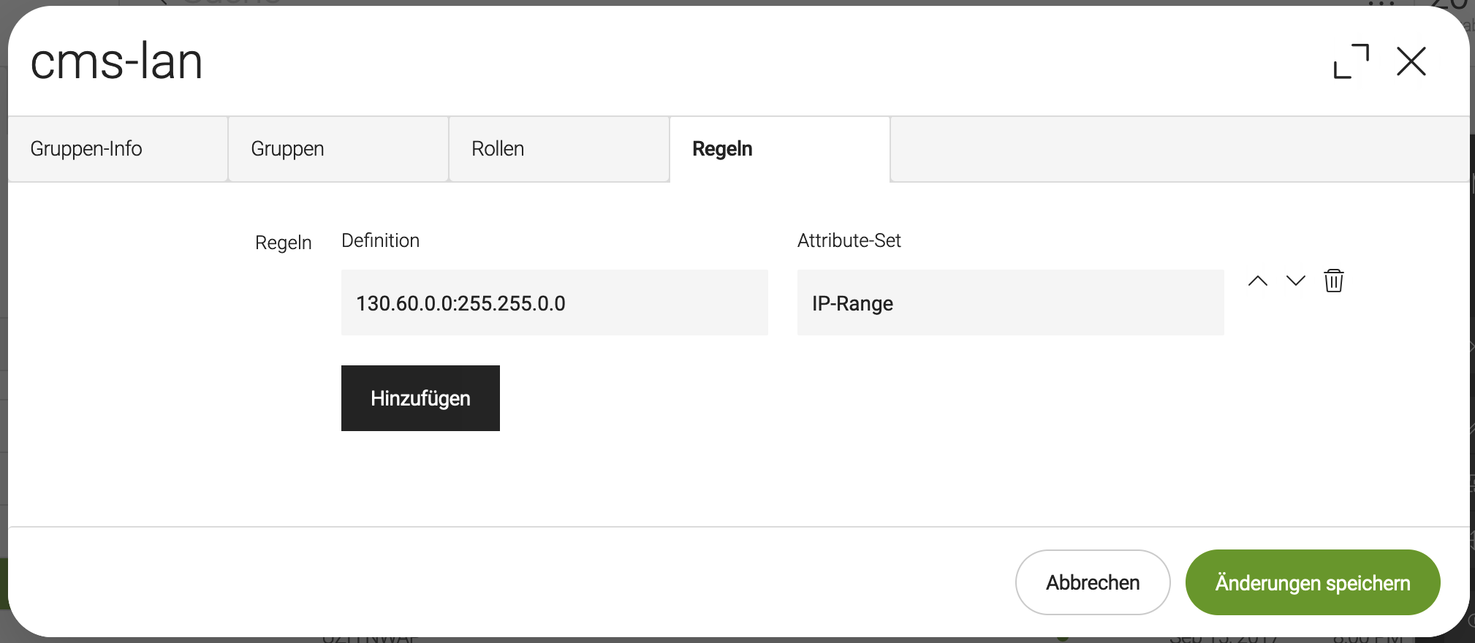Image resolution: width=1475 pixels, height=643 pixels.
Task: Delete the rule using the trash icon
Action: click(1334, 281)
